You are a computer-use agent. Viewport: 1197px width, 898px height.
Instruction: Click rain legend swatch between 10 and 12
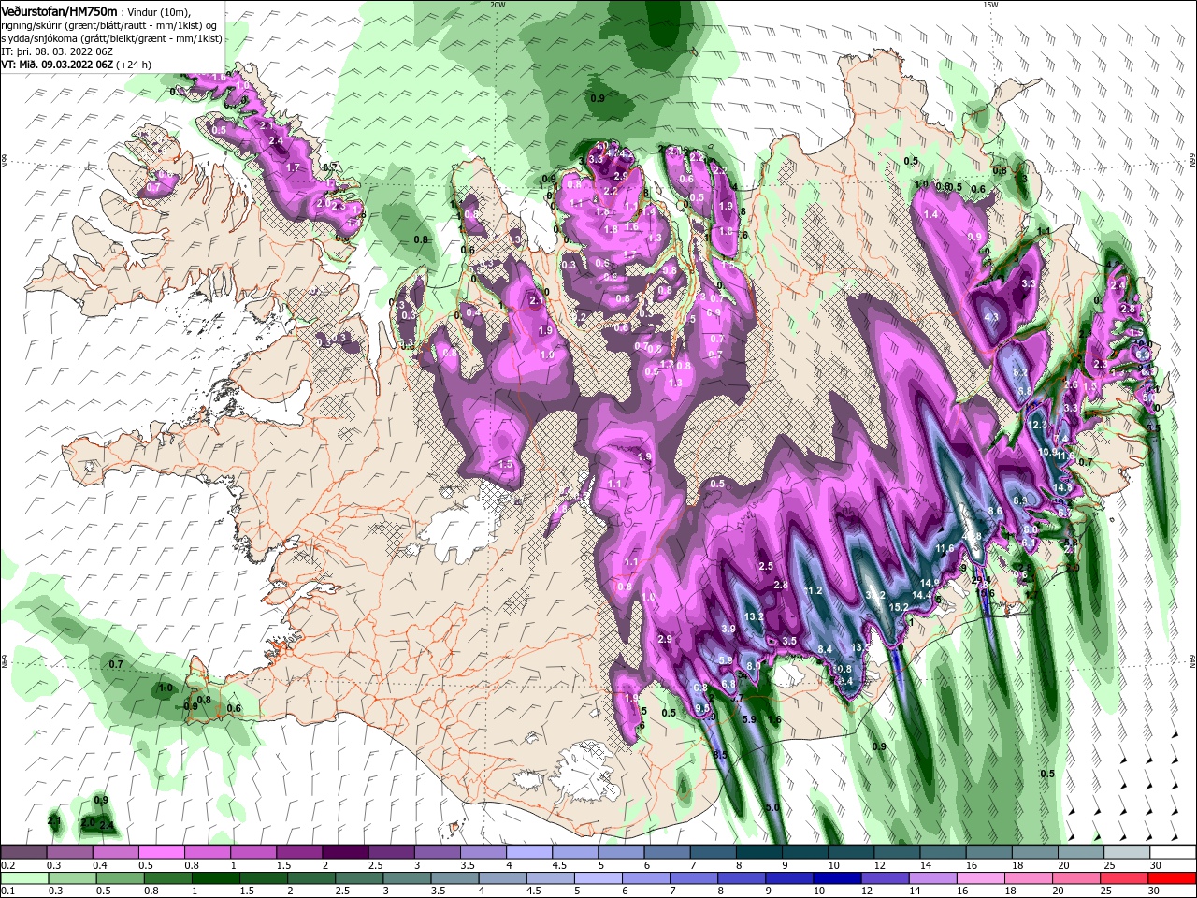pyautogui.click(x=837, y=878)
